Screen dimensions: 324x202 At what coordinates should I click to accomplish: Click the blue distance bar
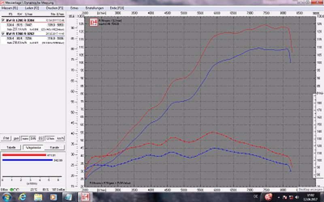[x=28, y=160]
